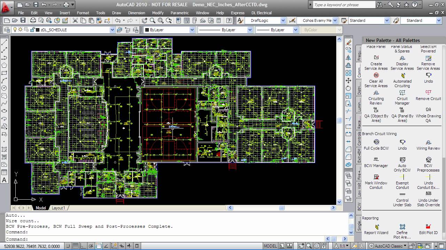
Task: Open the DL Electrical menu
Action: coord(261,13)
